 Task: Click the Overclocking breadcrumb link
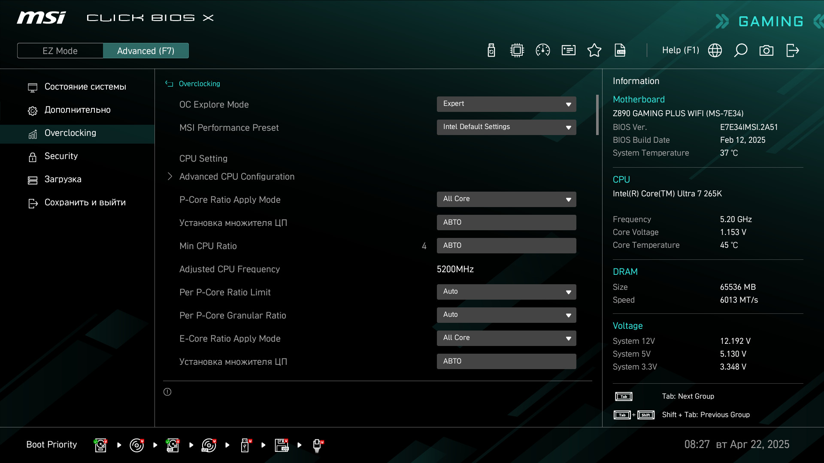point(200,84)
